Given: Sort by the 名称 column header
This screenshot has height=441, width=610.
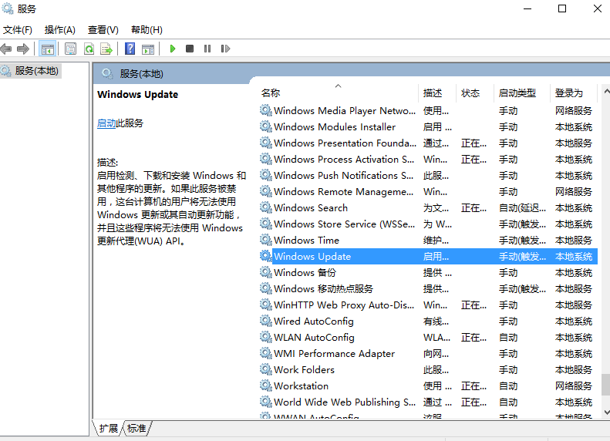Looking at the screenshot, I should (339, 93).
